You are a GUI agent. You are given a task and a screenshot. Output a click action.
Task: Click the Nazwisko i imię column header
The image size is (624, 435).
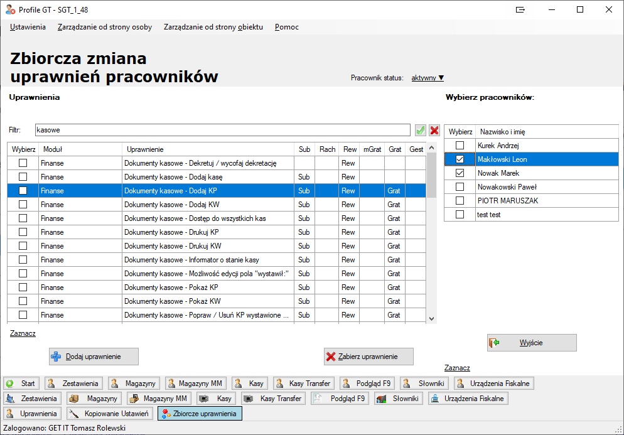[547, 132]
